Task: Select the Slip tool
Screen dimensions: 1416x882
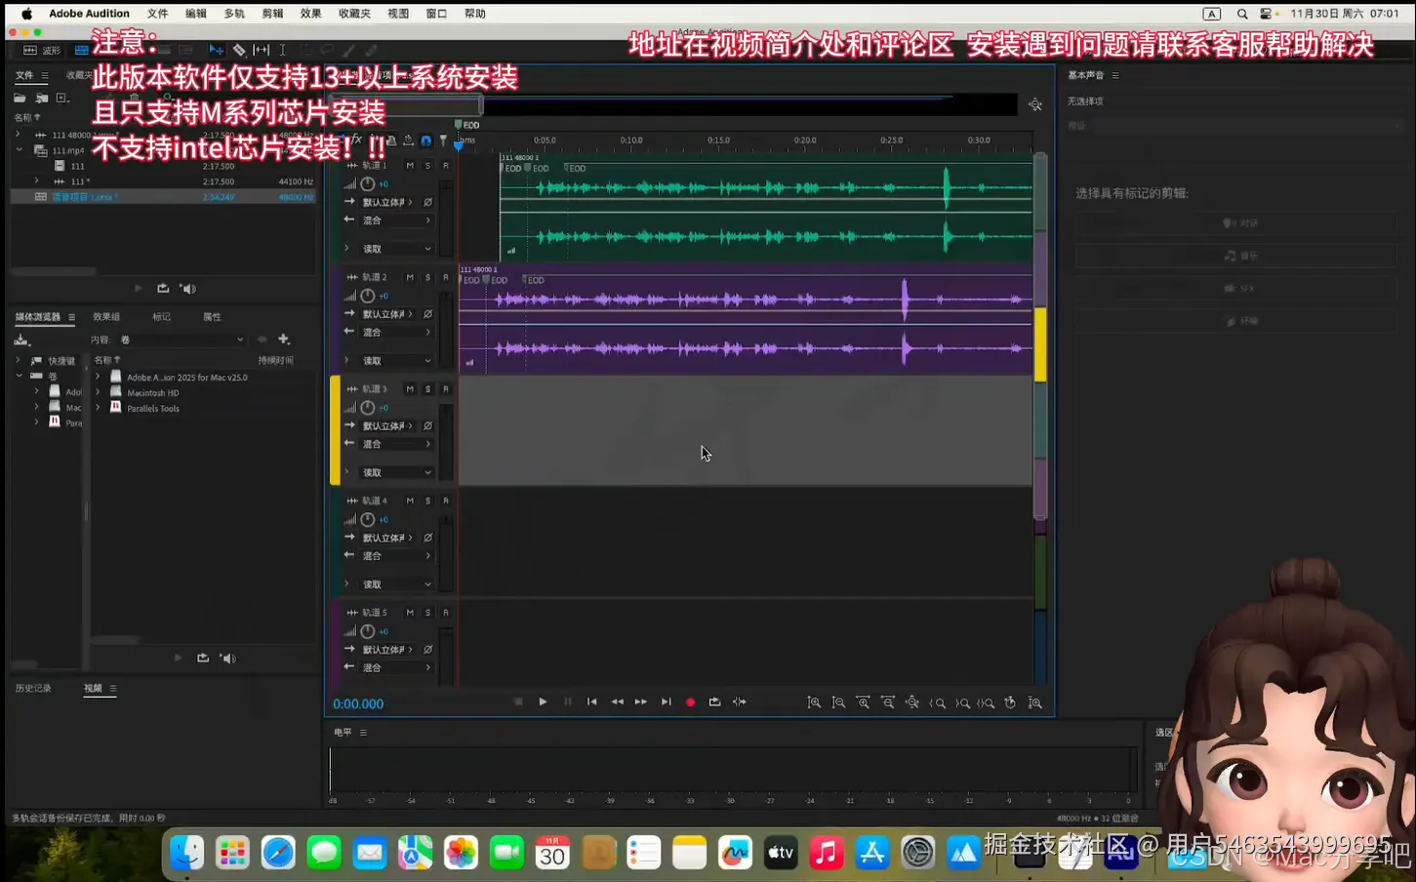Action: point(262,50)
